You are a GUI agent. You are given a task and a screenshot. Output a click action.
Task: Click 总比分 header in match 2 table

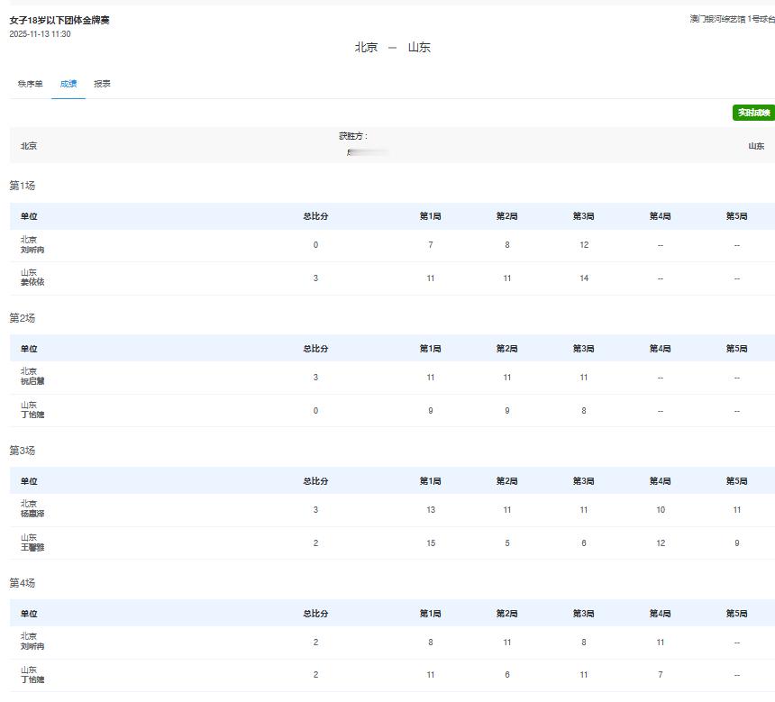point(315,349)
